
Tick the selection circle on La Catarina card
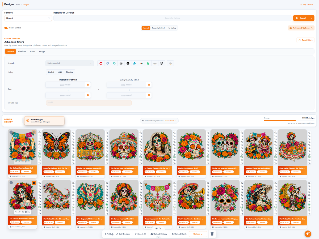click(x=11, y=183)
